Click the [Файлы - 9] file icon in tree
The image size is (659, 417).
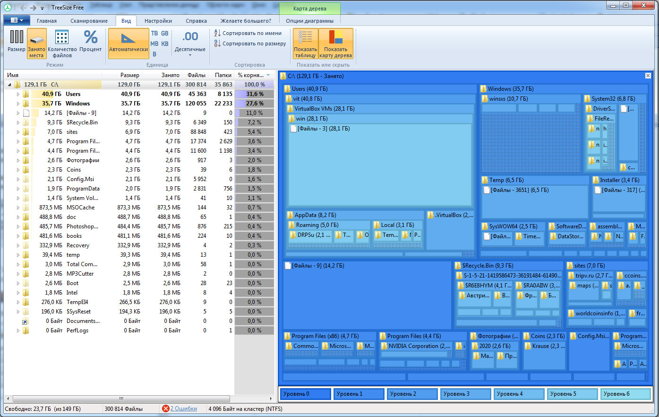point(26,113)
